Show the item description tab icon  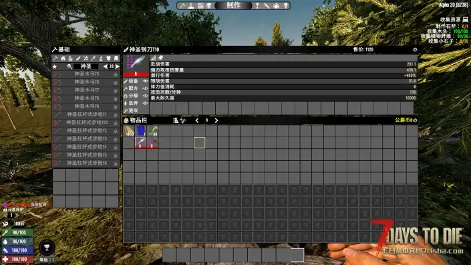coord(161,57)
